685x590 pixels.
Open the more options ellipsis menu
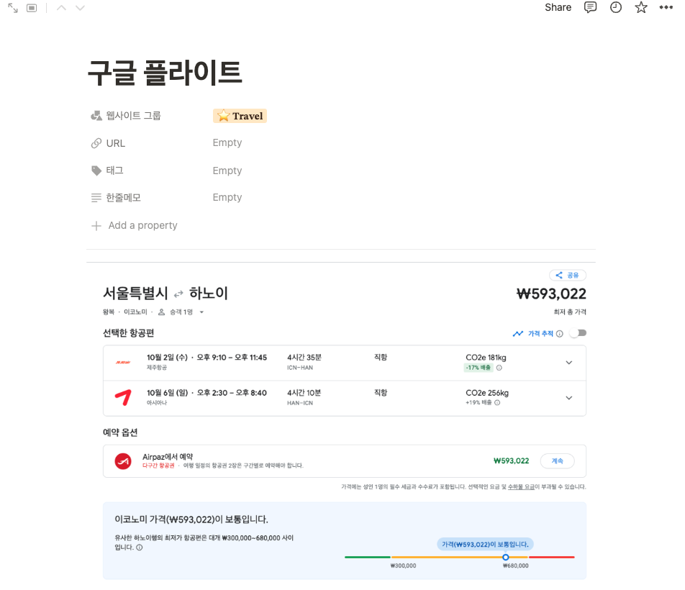tap(666, 7)
